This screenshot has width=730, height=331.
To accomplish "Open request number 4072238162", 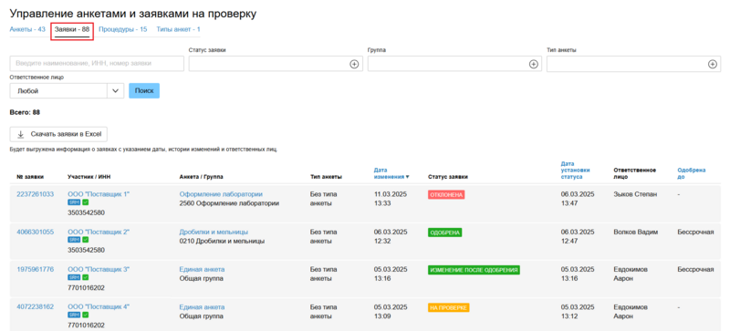I will tap(35, 306).
